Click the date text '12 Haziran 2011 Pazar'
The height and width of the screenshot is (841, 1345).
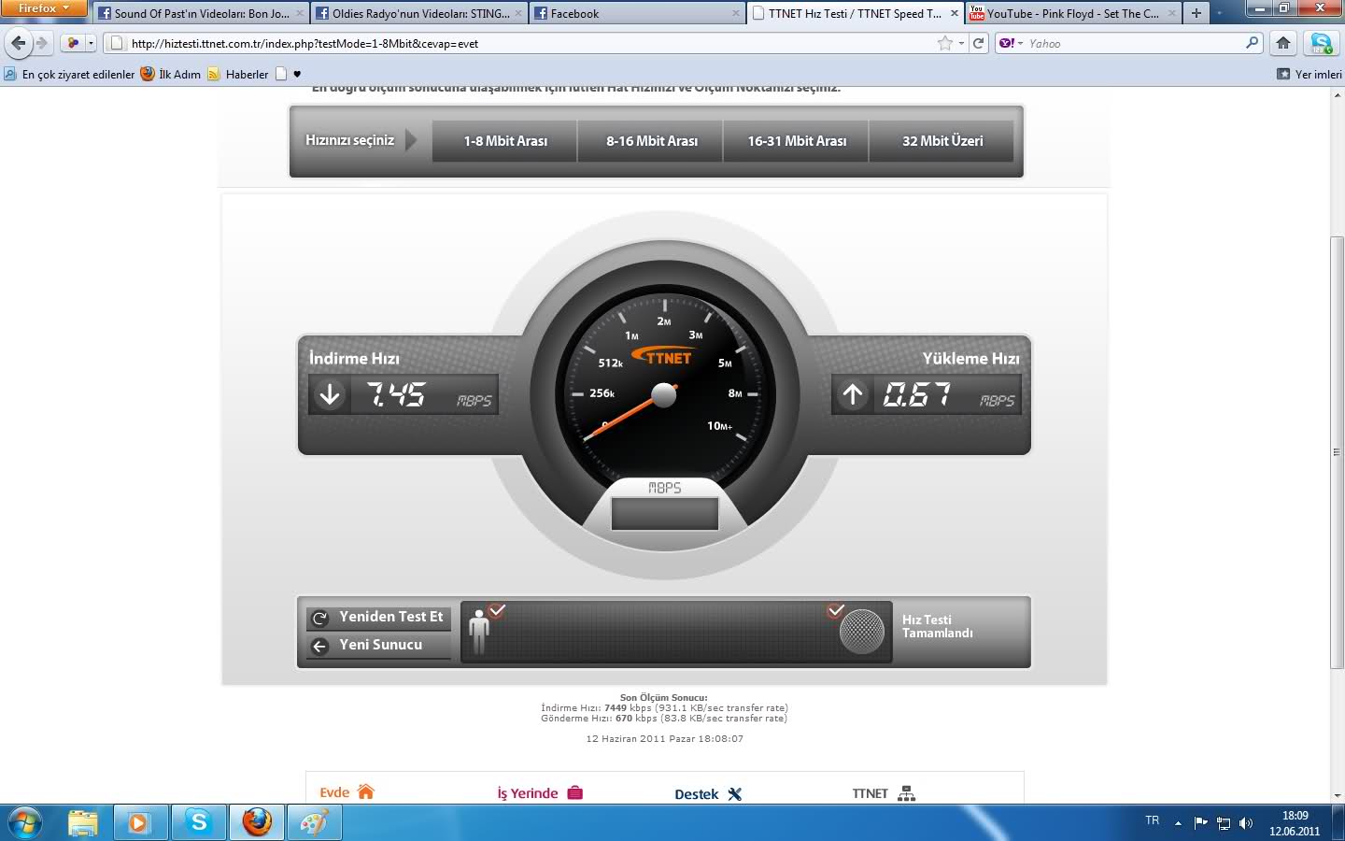(x=641, y=739)
